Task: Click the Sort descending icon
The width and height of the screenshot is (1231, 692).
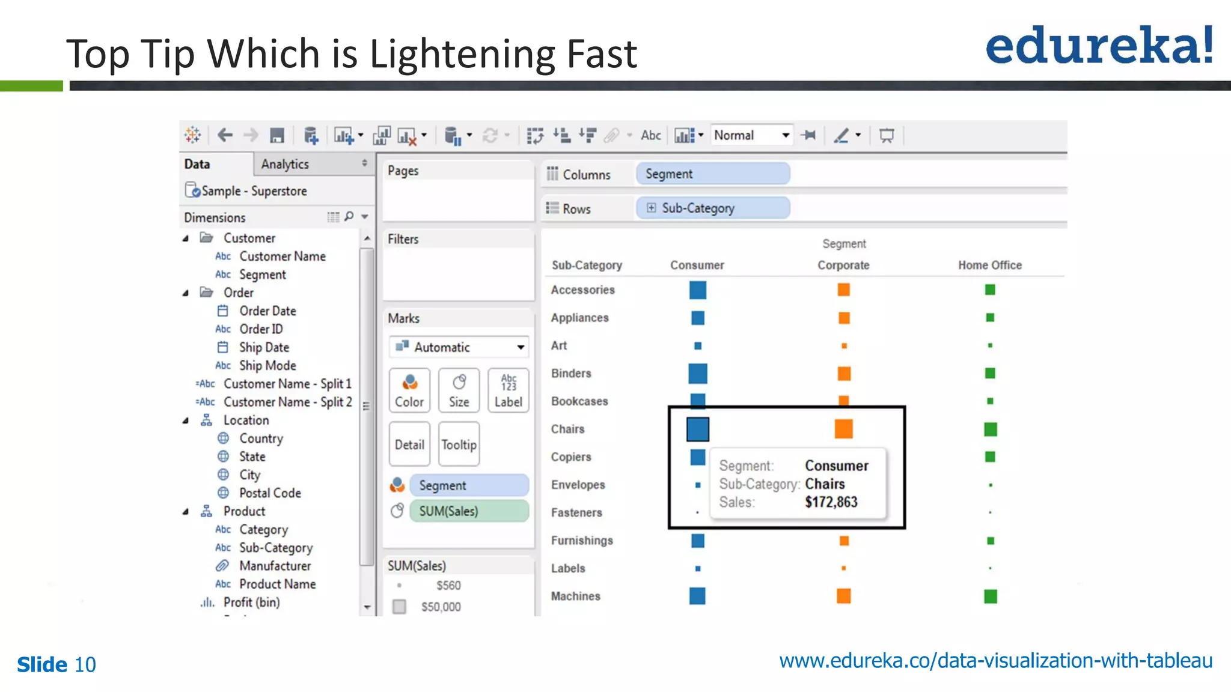Action: [587, 135]
